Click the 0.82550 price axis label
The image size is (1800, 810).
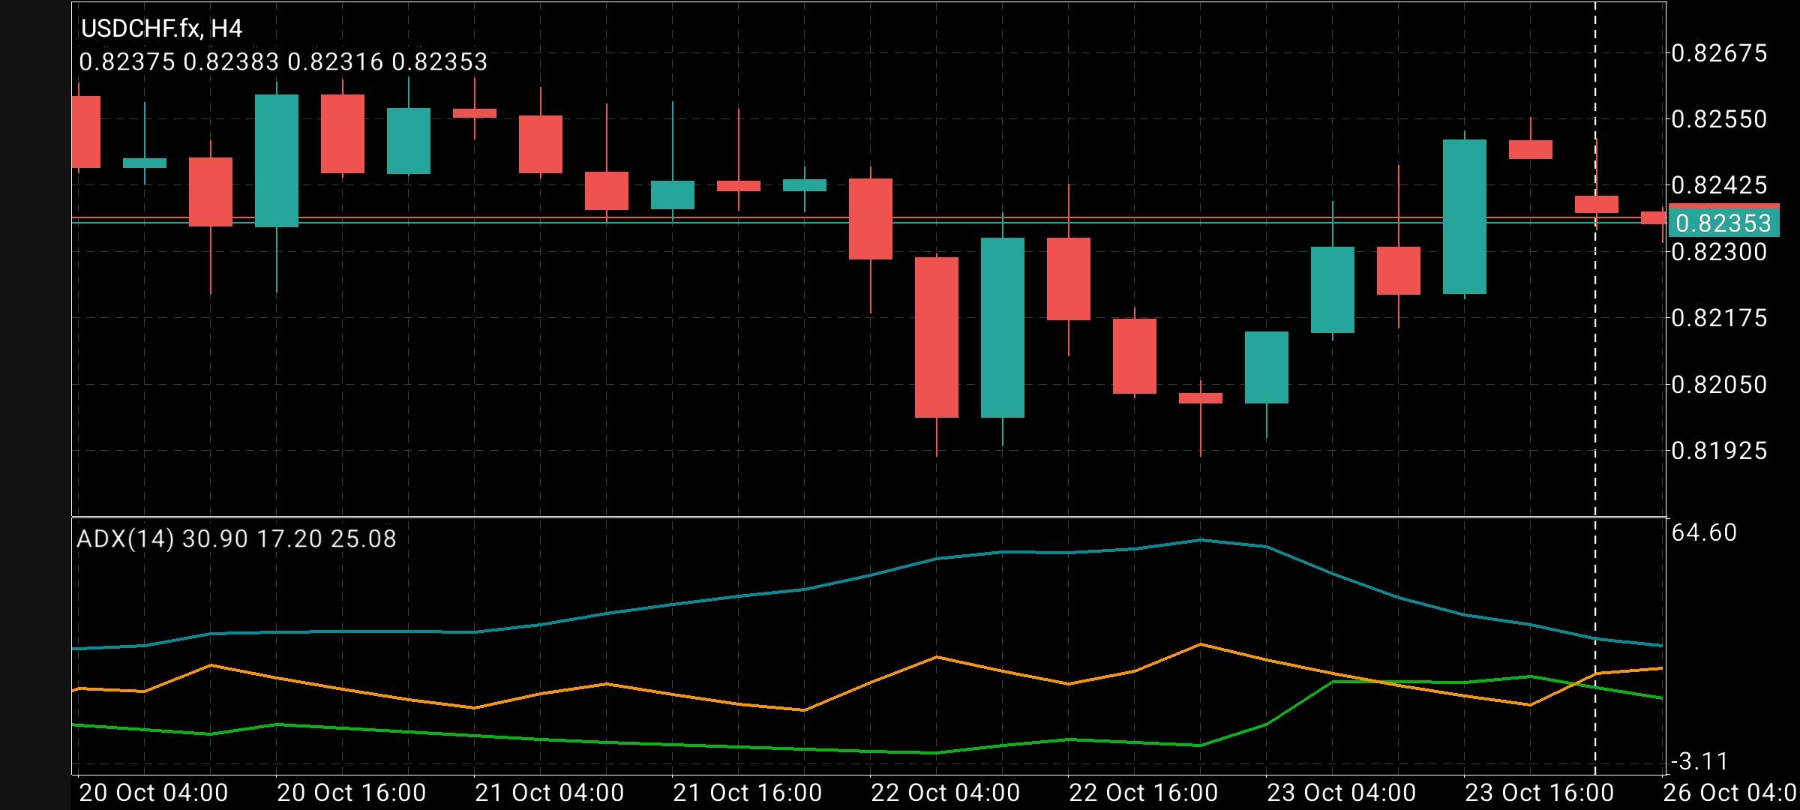1720,119
